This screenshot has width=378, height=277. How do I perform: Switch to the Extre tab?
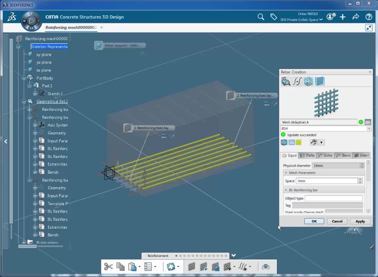click(x=325, y=155)
